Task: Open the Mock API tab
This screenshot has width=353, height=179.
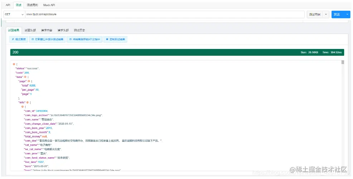Action: pyautogui.click(x=49, y=5)
